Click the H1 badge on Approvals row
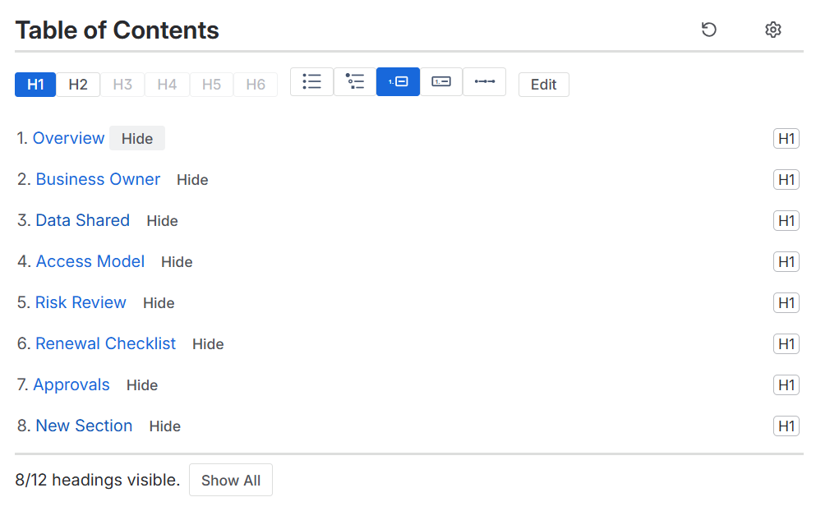 [x=786, y=385]
